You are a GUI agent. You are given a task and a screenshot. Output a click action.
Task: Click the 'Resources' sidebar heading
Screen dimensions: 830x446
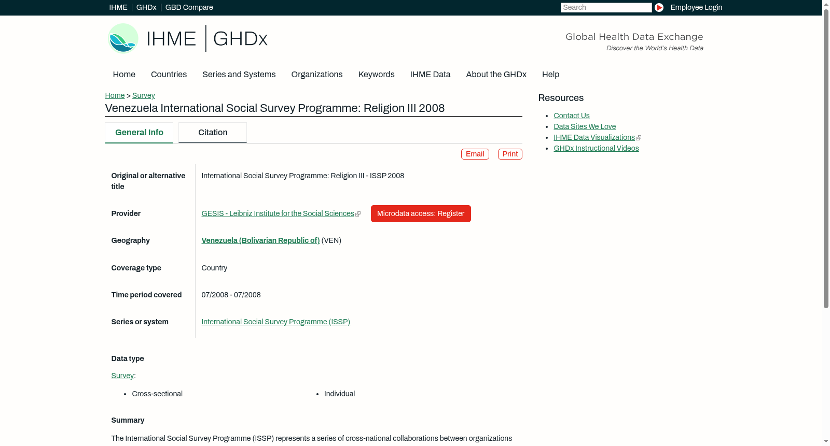pos(561,98)
